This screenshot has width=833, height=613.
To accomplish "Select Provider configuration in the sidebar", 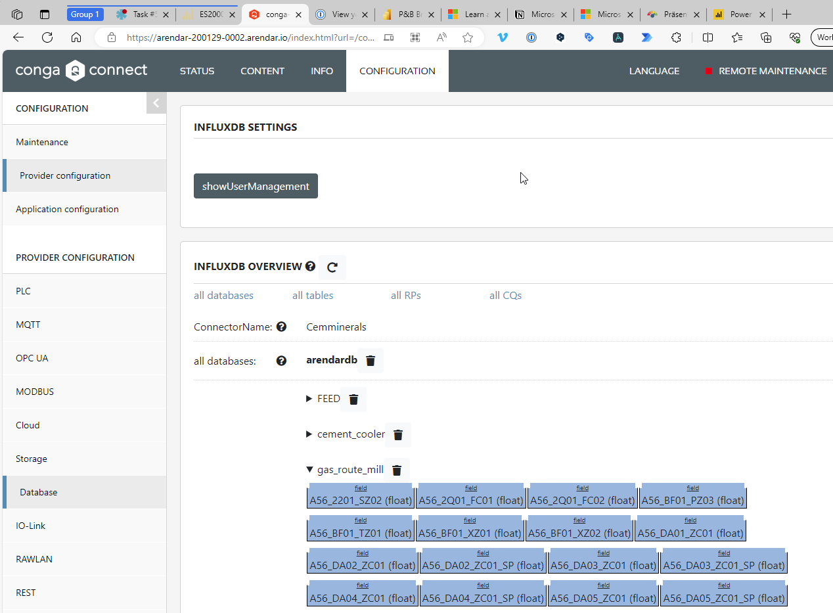I will [84, 175].
